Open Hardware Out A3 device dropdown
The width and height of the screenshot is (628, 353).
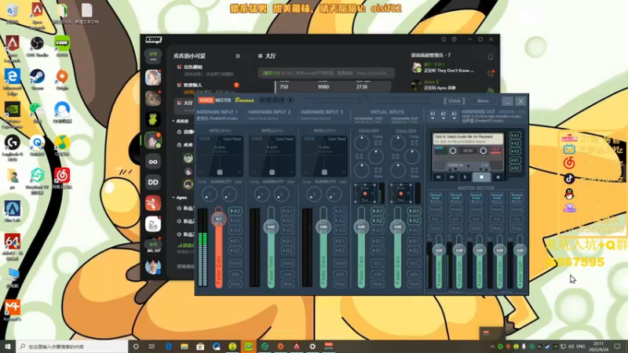(x=454, y=115)
